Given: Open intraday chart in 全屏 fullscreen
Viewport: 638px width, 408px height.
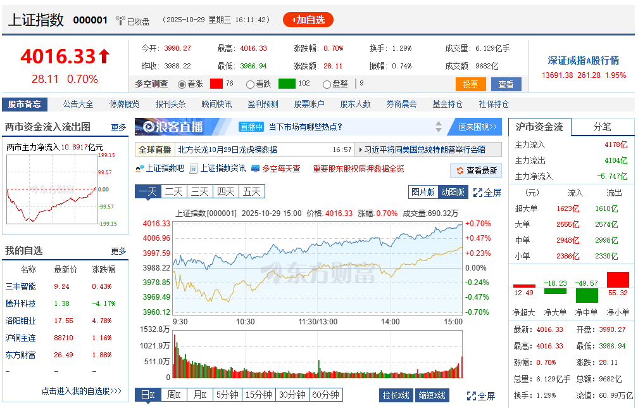Looking at the screenshot, I should coord(478,193).
